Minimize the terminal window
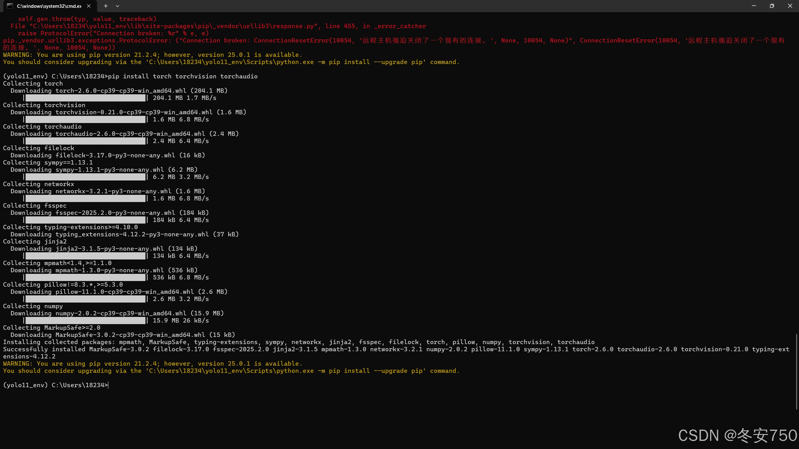 tap(754, 6)
